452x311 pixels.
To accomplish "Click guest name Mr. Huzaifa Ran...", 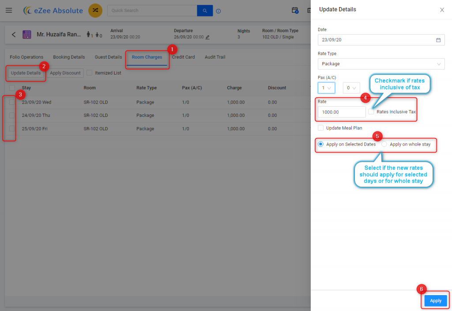I will (59, 34).
